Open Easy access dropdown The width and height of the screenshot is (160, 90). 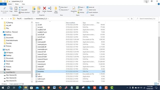click(x=64, y=10)
